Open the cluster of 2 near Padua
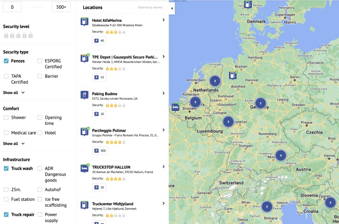This screenshot has height=224, width=339. (x=267, y=207)
